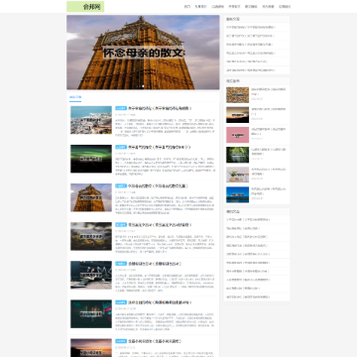Select the active carousel indicator dot on banner
The height and width of the screenshot is (357, 357).
143,86
